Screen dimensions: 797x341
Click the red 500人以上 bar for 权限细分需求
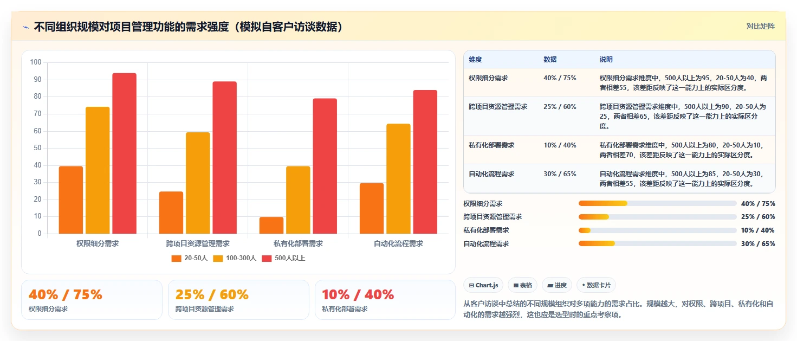coord(125,153)
